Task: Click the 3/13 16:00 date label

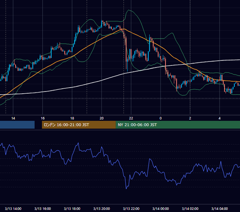Action: (x=43, y=208)
